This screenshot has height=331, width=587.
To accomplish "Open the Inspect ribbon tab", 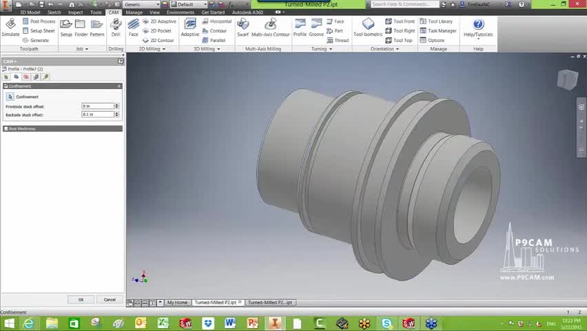I will pyautogui.click(x=75, y=12).
